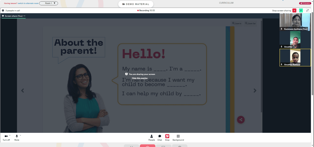
Task: Open the Chat panel
Action: 160,138
